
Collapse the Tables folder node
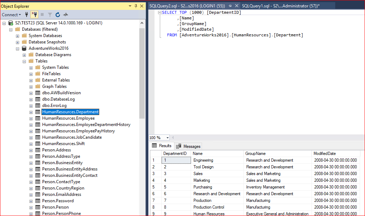coord(24,61)
